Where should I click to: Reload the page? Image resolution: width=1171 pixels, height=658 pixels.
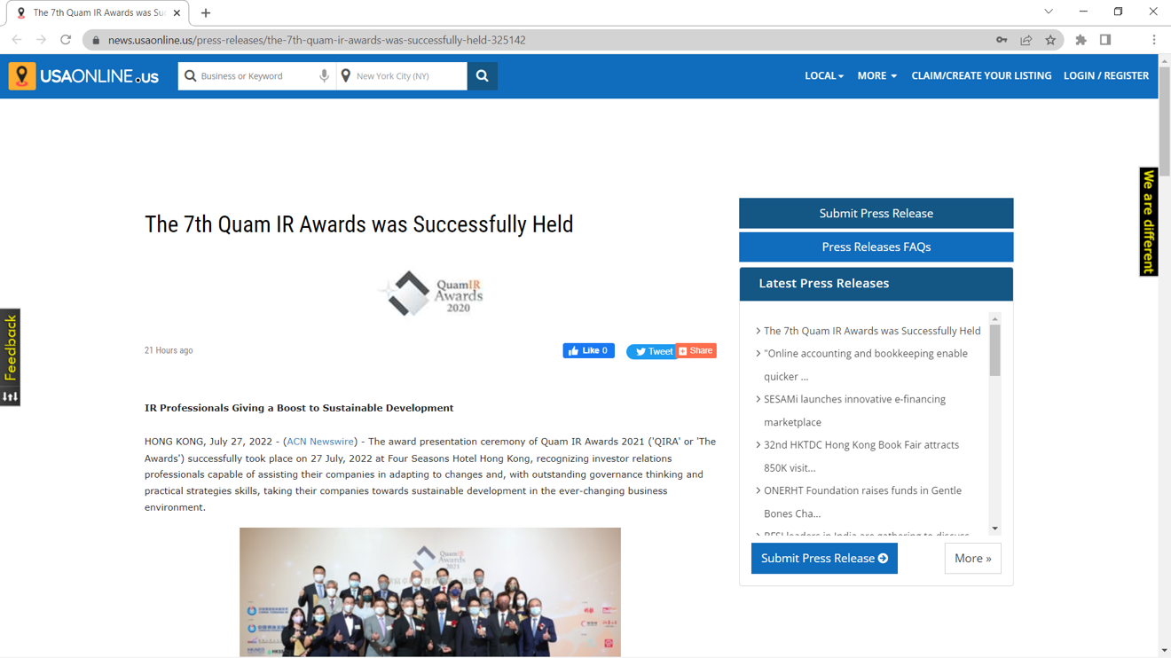[66, 40]
